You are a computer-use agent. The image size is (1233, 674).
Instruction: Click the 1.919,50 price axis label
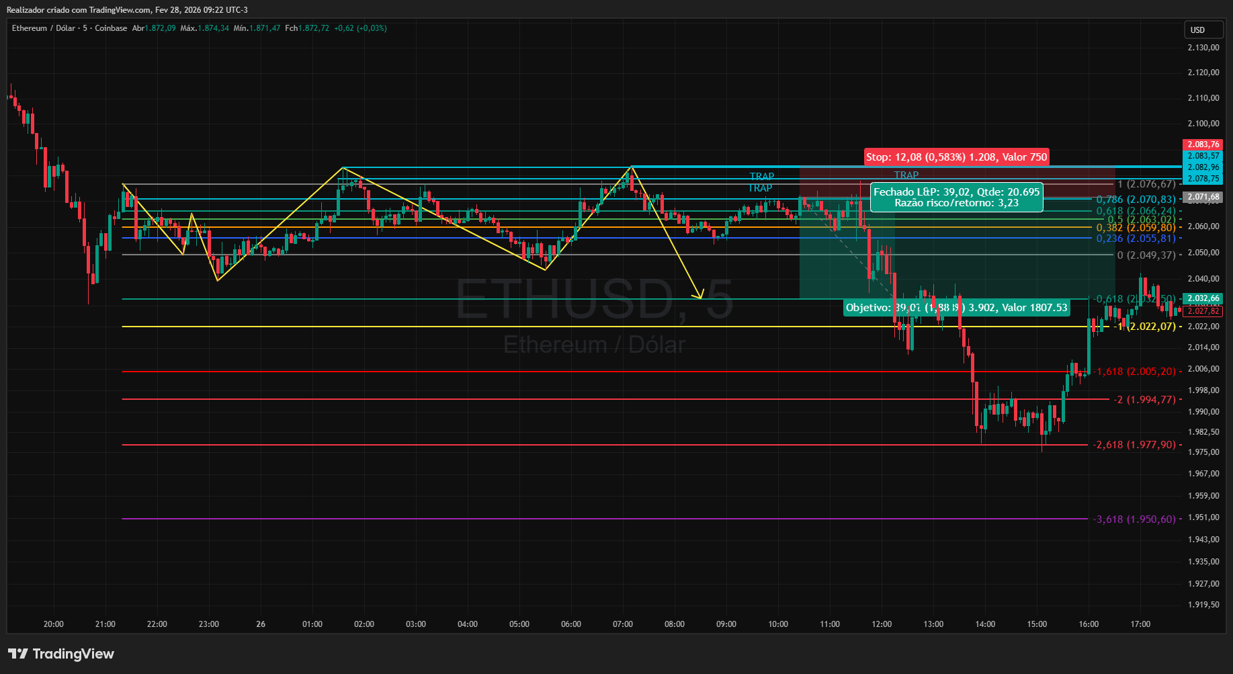click(x=1203, y=605)
